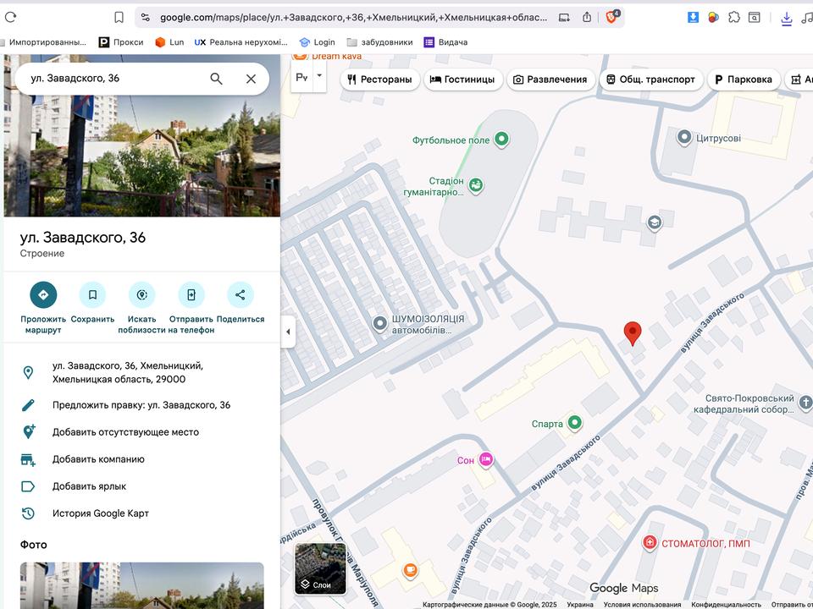
Task: Click the Сохранить bookmark icon
Action: point(92,294)
